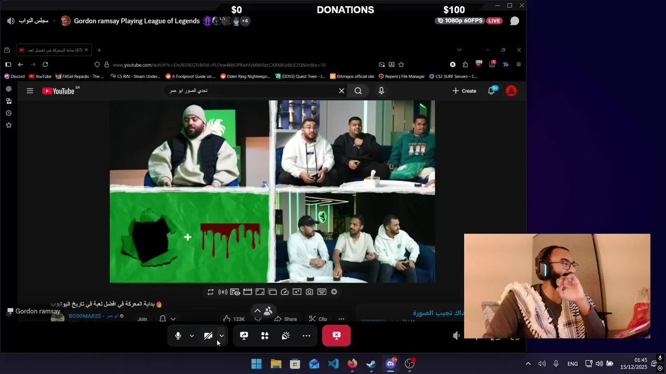
Task: Reload the current YouTube page
Action: (45, 64)
